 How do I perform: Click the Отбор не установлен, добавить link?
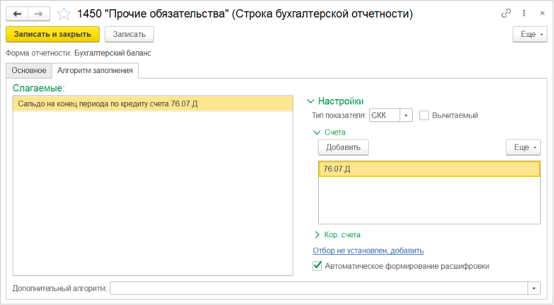pos(368,251)
